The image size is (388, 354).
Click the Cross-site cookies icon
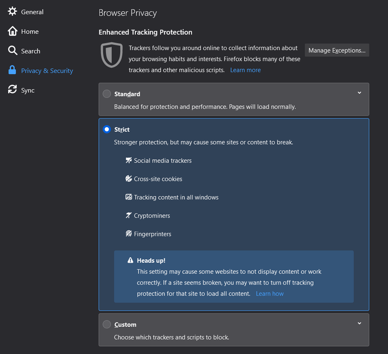coord(129,179)
